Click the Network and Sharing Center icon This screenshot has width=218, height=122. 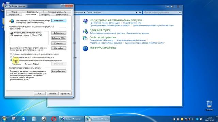(85, 21)
